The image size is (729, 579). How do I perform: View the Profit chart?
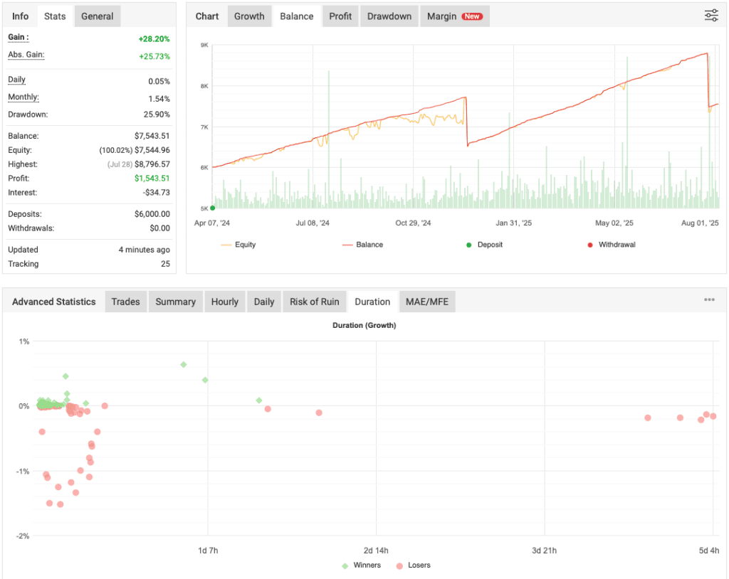340,16
